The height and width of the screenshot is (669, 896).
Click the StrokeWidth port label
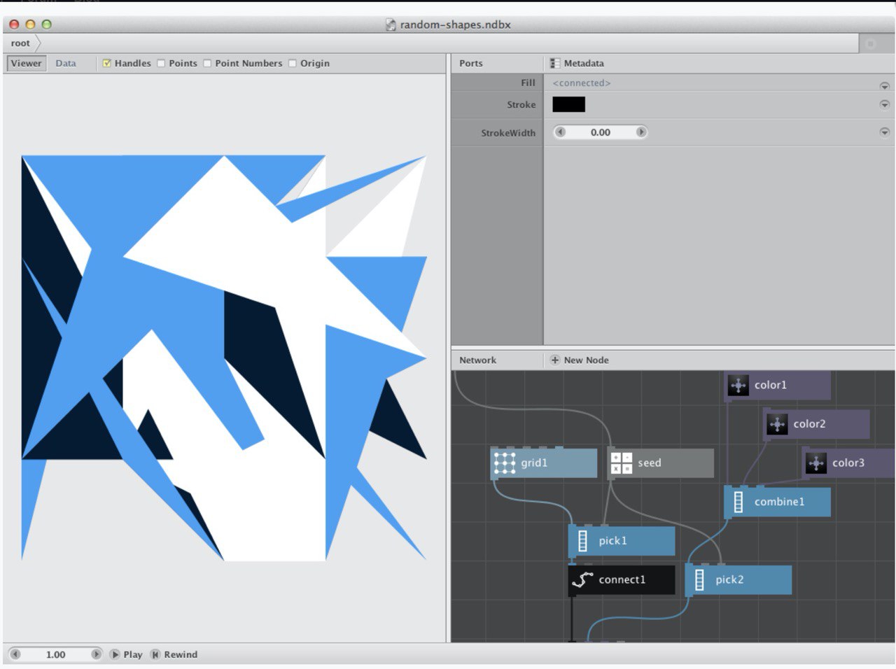(x=508, y=132)
